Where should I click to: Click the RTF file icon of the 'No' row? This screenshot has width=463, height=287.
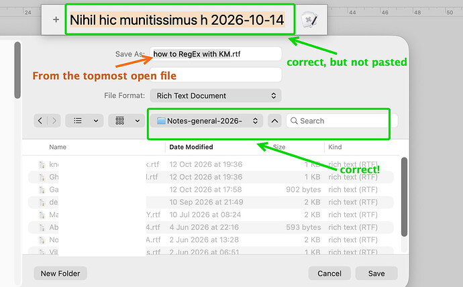(42, 240)
